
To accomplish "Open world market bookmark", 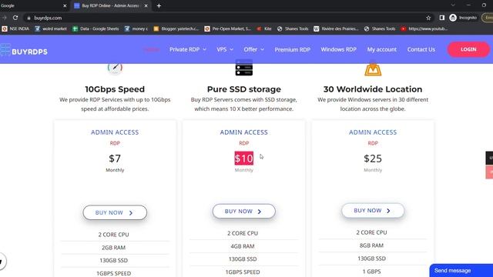I will point(51,28).
